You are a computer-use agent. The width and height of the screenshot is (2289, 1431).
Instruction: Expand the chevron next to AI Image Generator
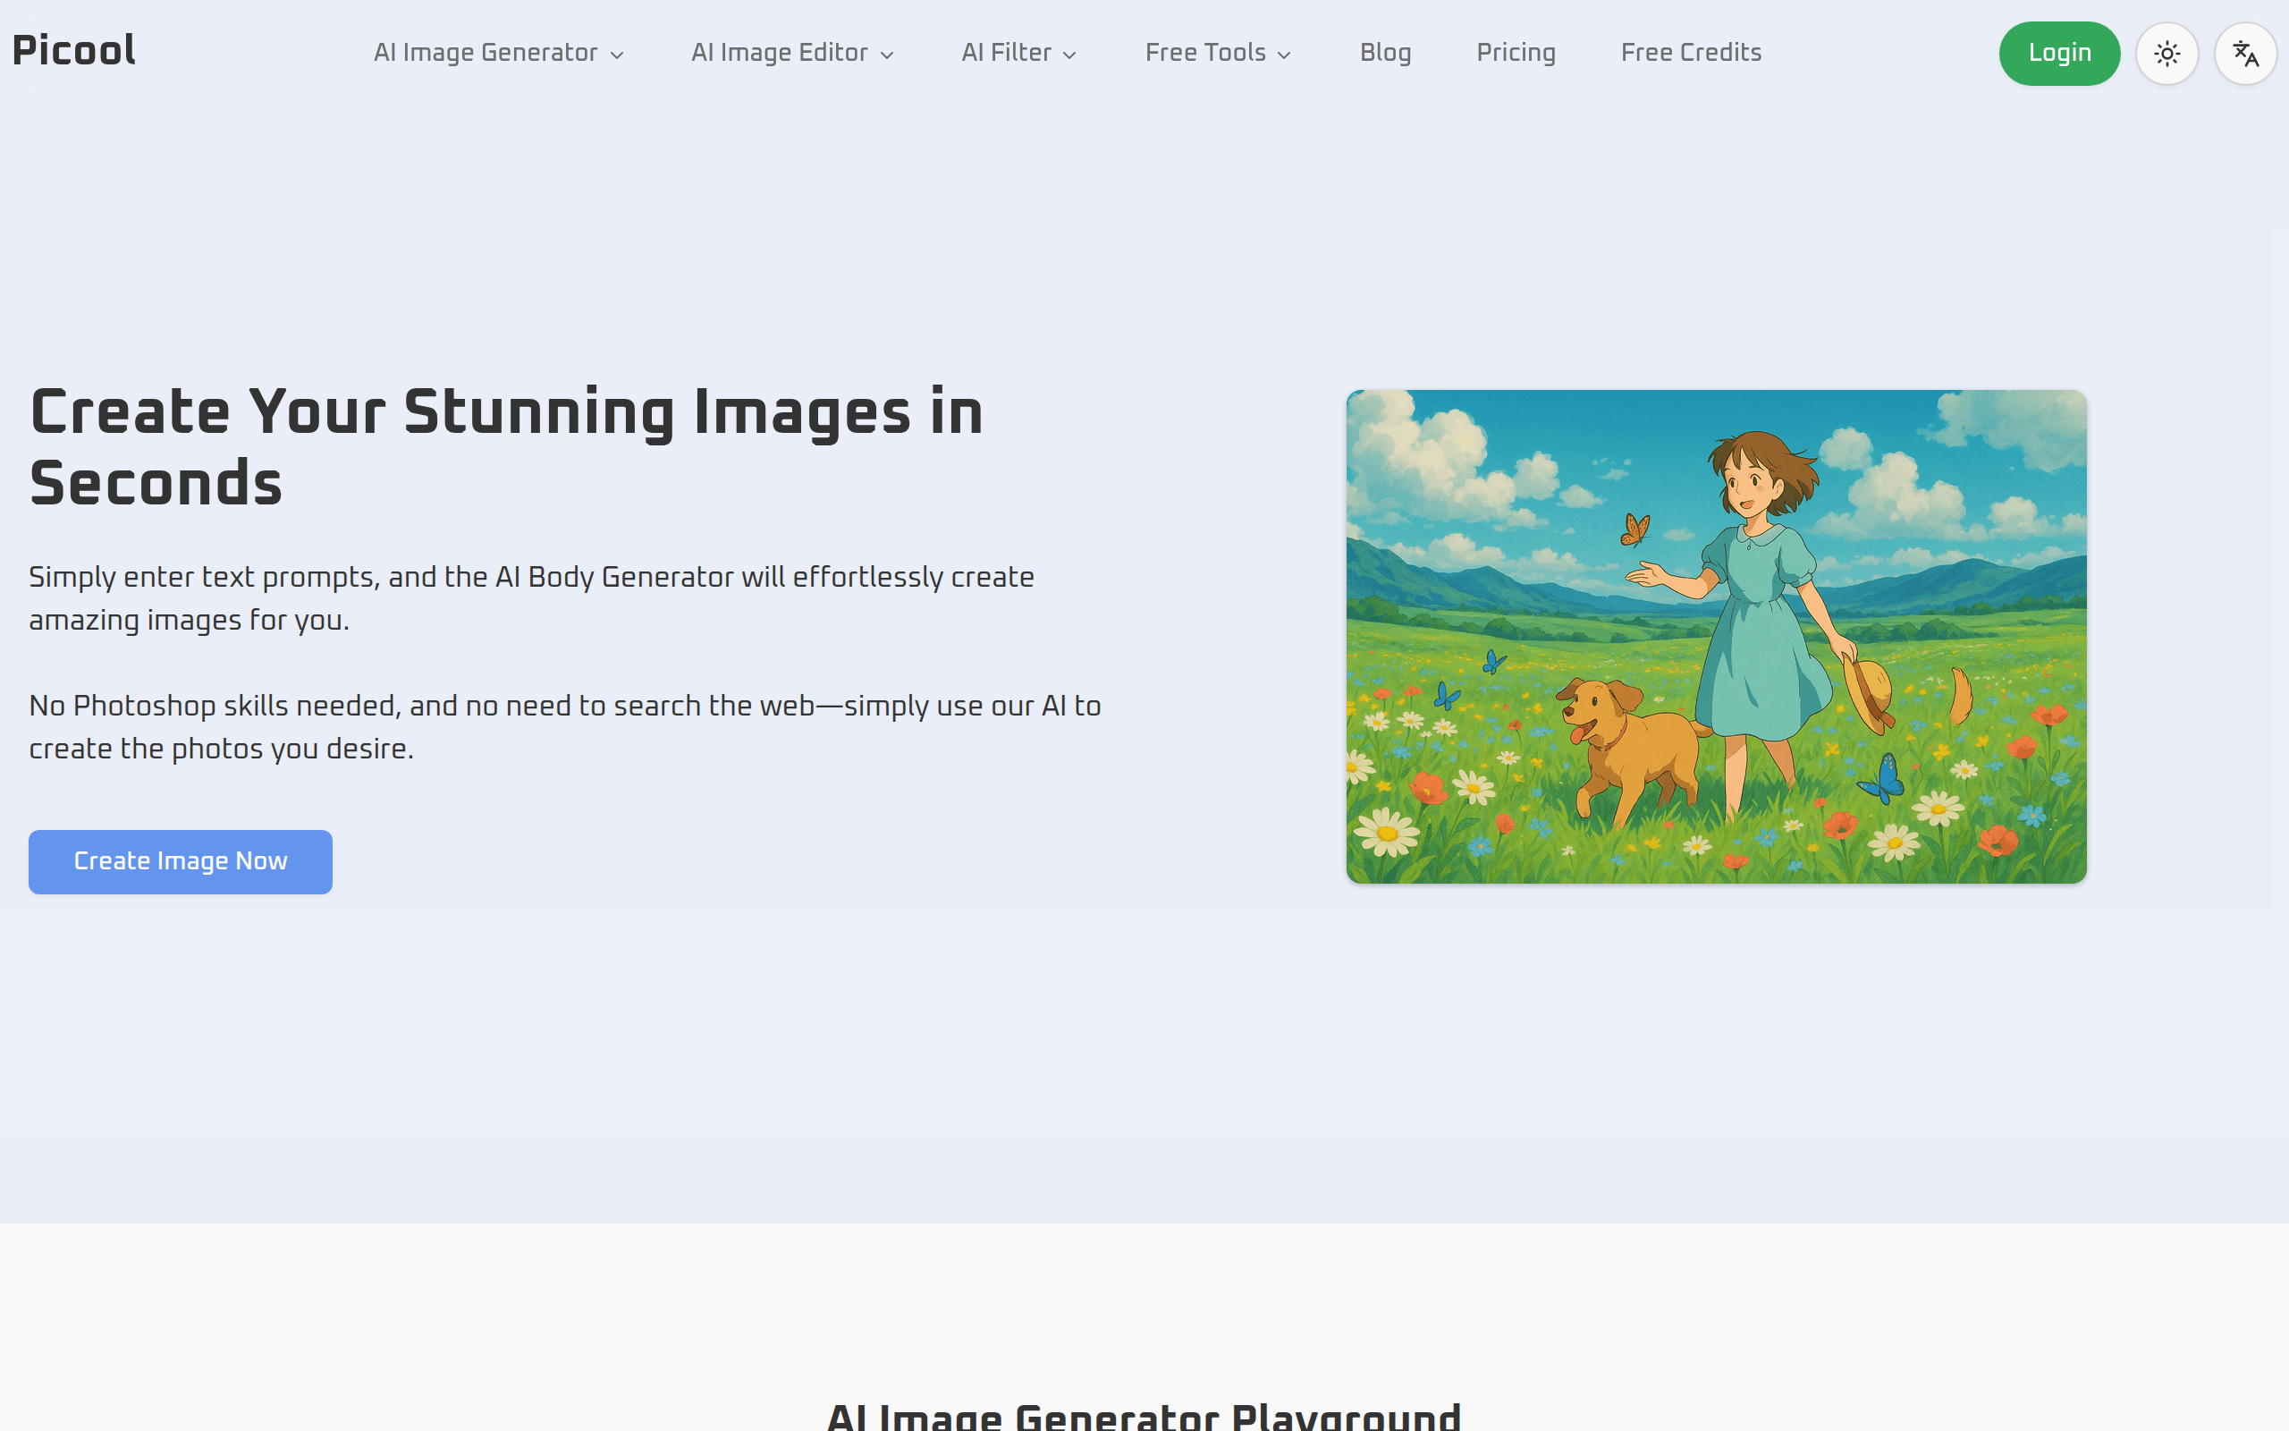click(x=618, y=55)
